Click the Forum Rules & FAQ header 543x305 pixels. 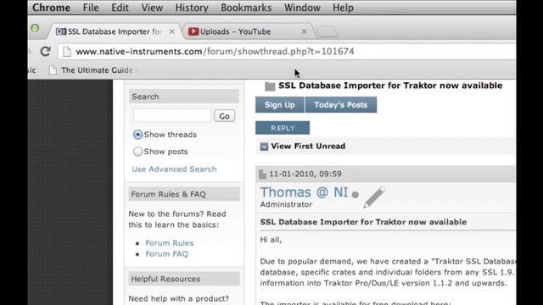[x=184, y=194]
